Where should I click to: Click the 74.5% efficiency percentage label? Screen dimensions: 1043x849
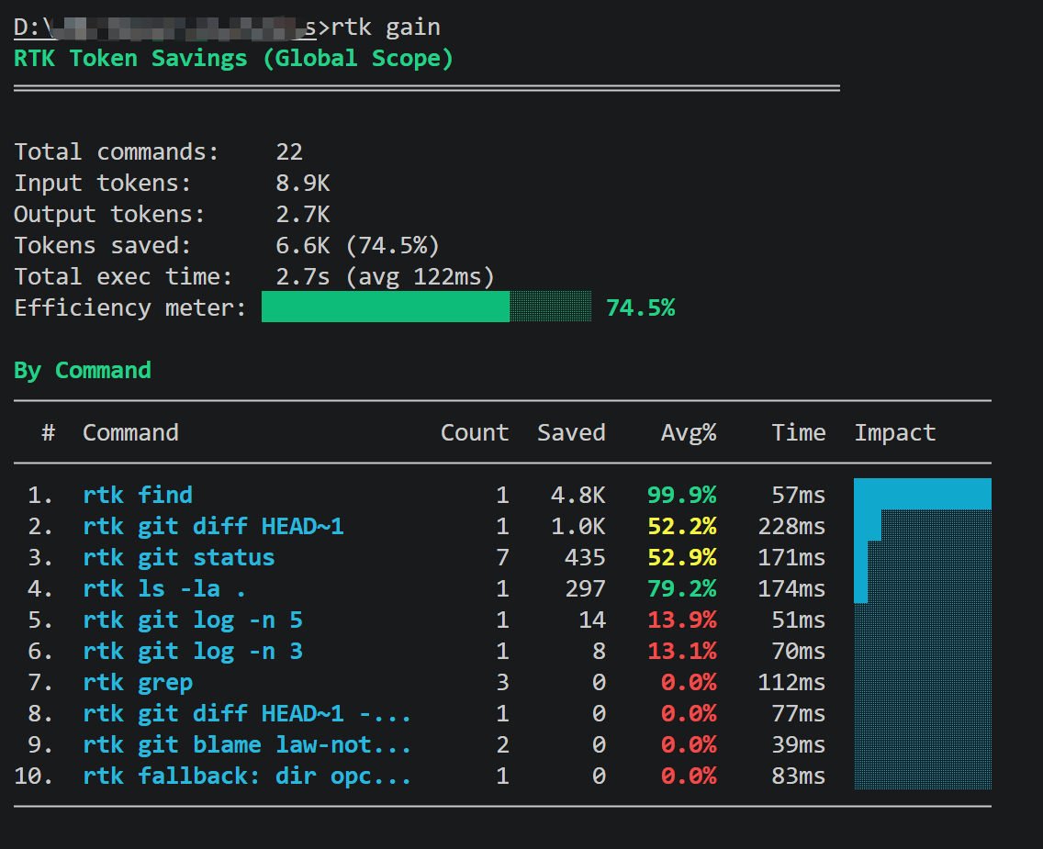tap(641, 307)
